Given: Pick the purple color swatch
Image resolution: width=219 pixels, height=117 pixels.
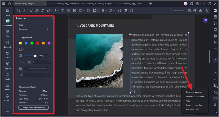Looking at the screenshot, I should click(49, 43).
